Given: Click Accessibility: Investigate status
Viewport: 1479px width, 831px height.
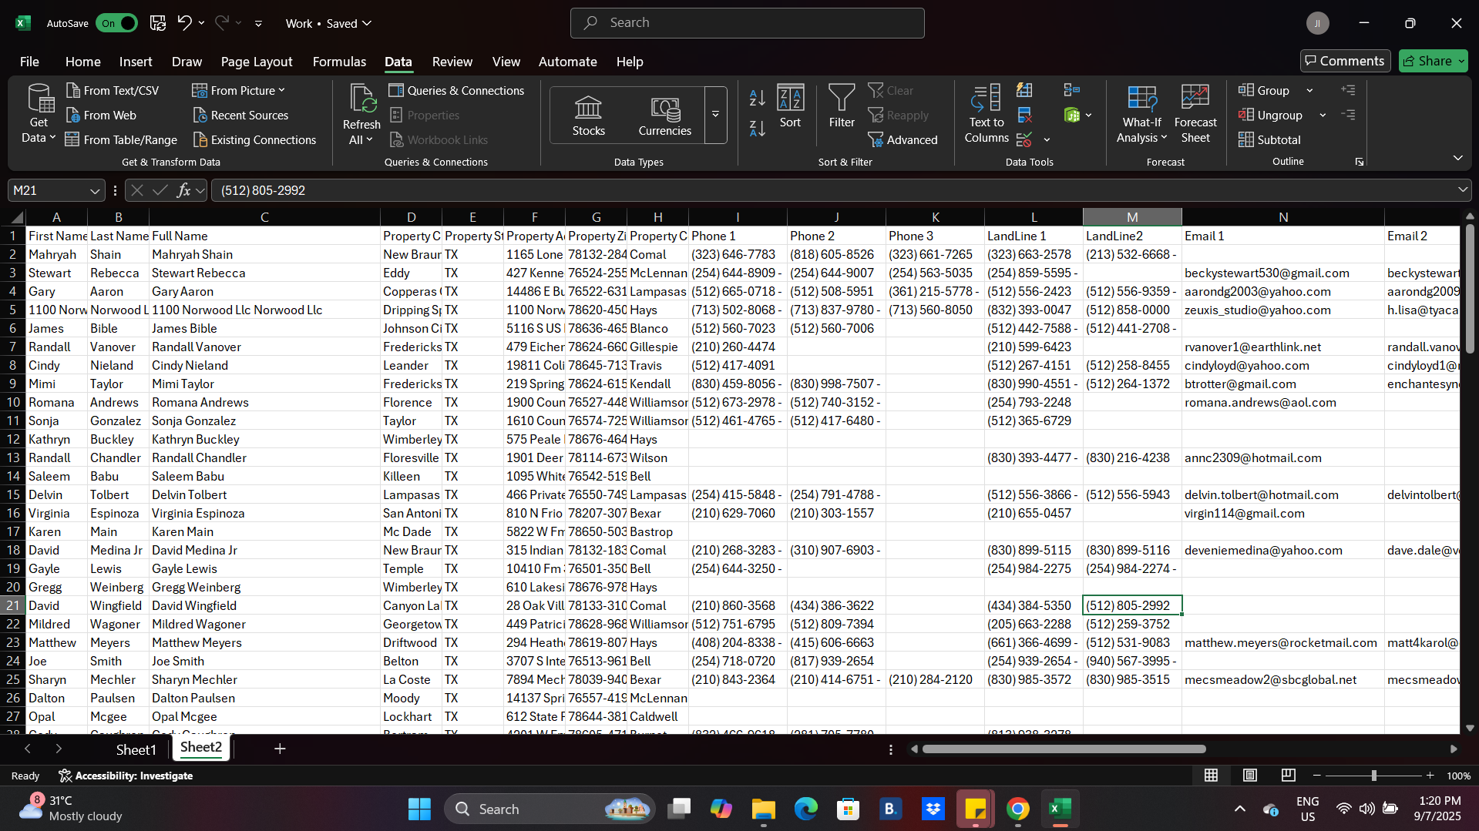Looking at the screenshot, I should pyautogui.click(x=126, y=776).
